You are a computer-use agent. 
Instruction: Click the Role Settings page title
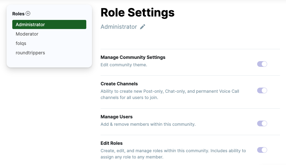137,13
